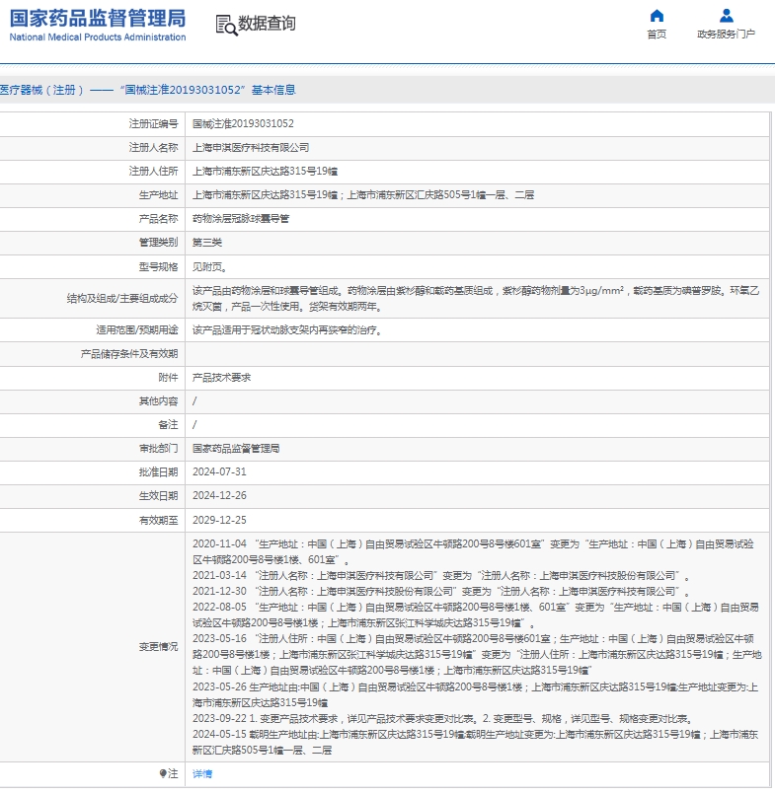The height and width of the screenshot is (794, 775).
Task: Click the 有效期至 row label
Action: tap(159, 520)
